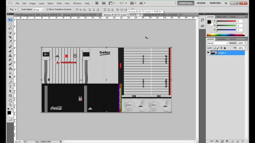Image resolution: width=255 pixels, height=143 pixels.
Task: Click Create new group folder icon
Action: click(232, 141)
